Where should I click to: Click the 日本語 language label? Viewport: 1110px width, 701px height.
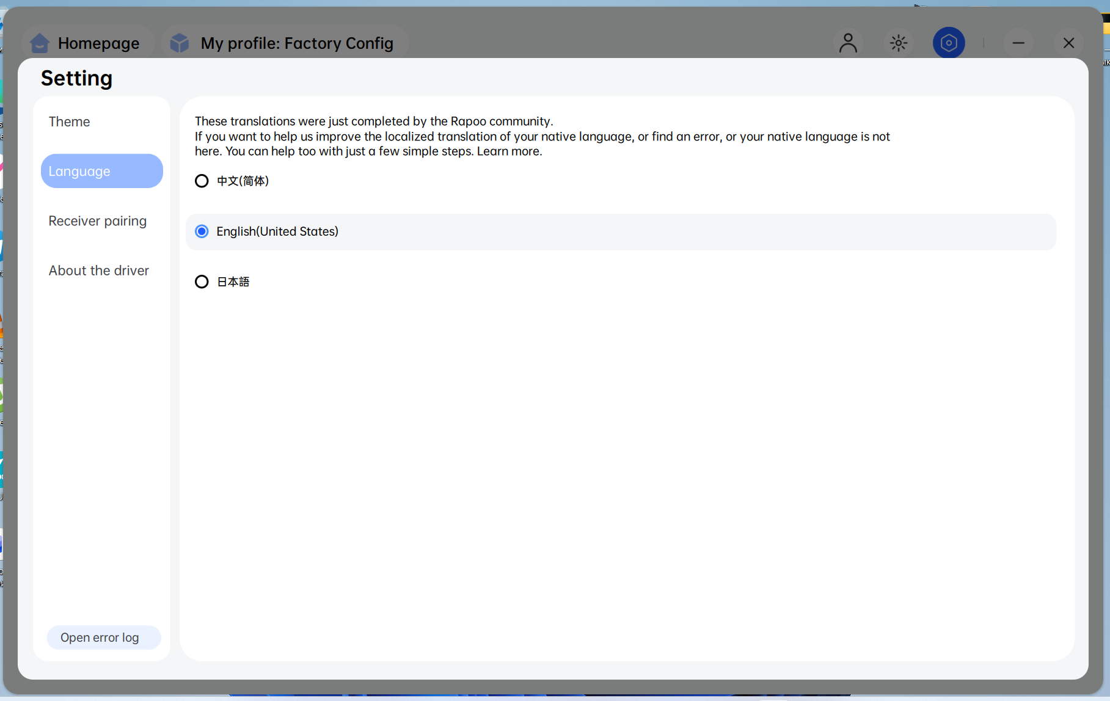pos(233,282)
